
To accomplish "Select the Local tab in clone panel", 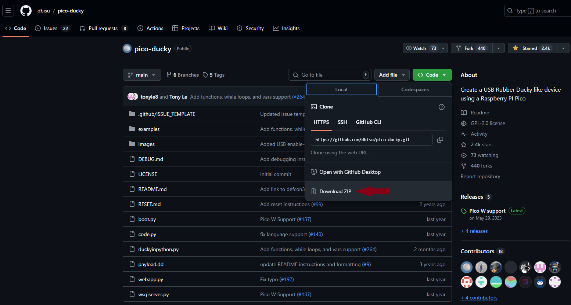I will pos(341,89).
